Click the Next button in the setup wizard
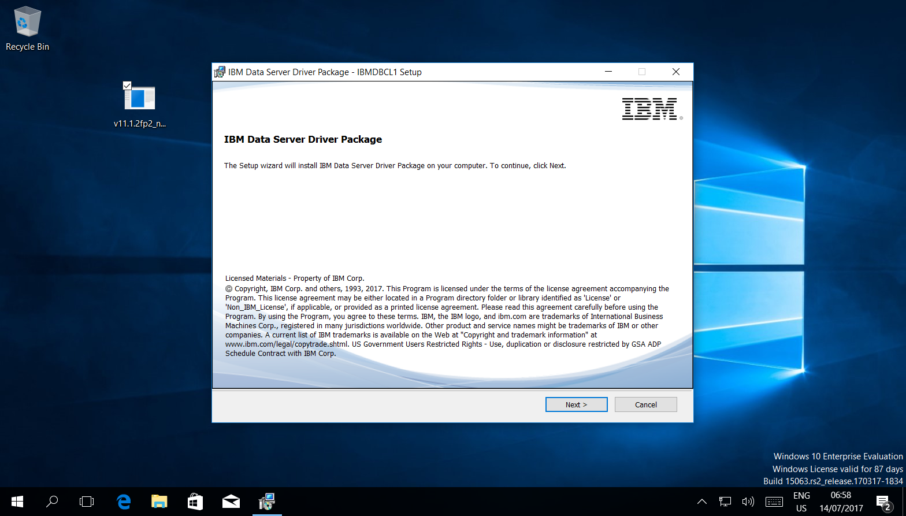The width and height of the screenshot is (906, 516). pyautogui.click(x=576, y=404)
